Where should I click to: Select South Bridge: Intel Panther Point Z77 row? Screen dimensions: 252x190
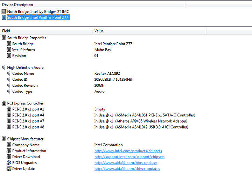37,17
